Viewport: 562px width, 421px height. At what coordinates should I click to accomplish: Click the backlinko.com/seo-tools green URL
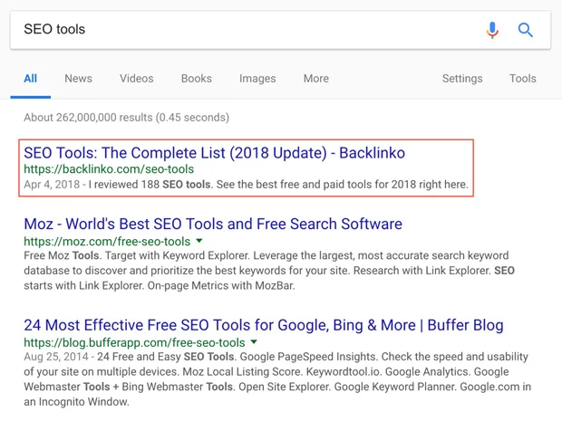click(109, 169)
